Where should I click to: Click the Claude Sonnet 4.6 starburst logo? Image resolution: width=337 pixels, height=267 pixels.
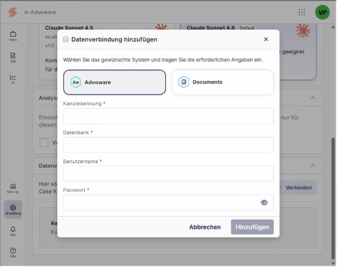(x=303, y=31)
